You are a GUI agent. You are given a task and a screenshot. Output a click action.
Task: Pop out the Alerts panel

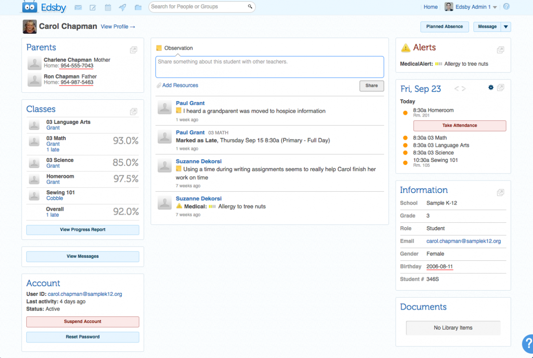(501, 50)
